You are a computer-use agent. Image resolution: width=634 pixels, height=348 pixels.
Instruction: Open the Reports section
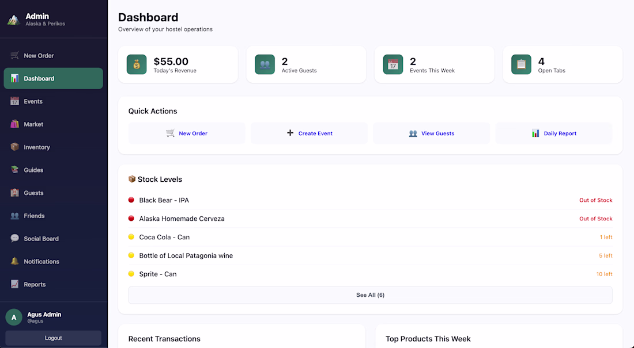coord(35,285)
